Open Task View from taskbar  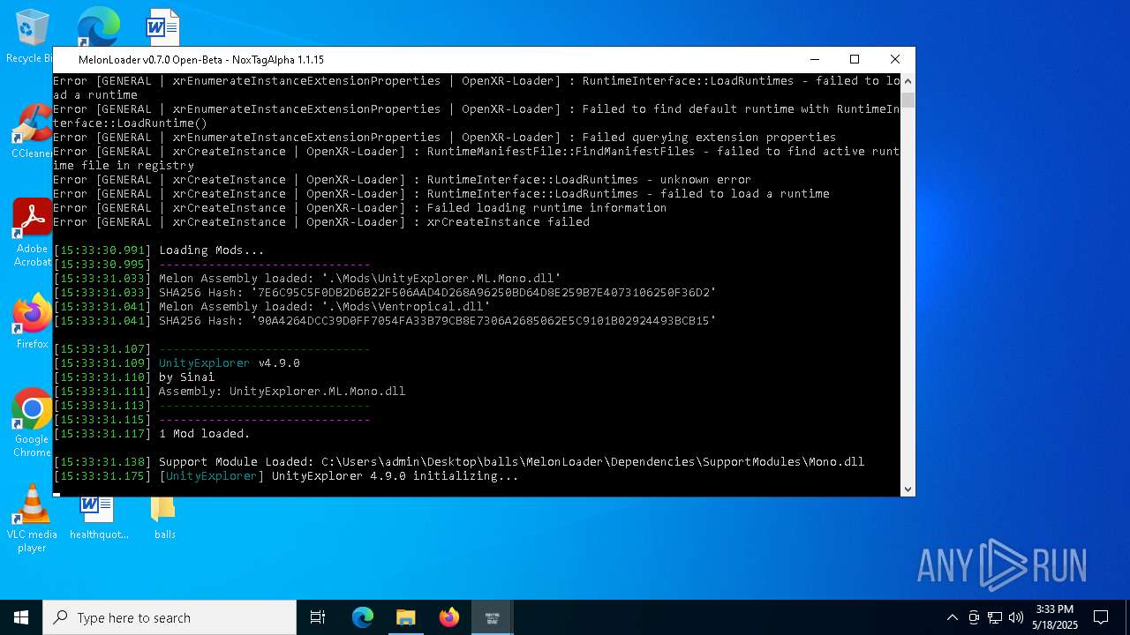click(318, 617)
